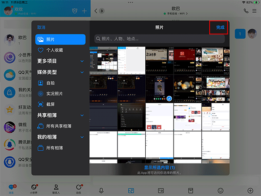Collapse the 更多项目 section
The image size is (261, 196).
pyautogui.click(x=82, y=61)
